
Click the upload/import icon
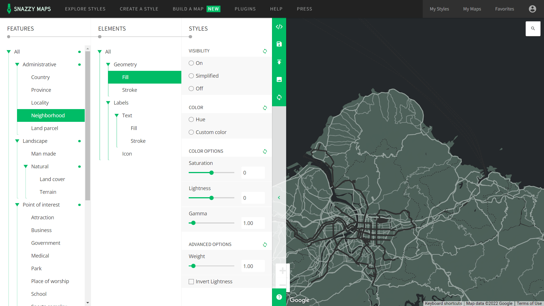[279, 62]
